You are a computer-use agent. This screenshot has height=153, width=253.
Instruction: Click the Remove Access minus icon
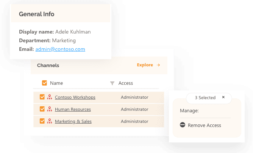182,125
